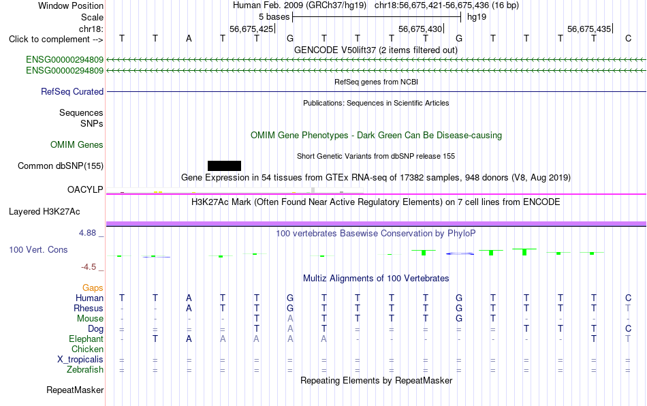This screenshot has height=406, width=647.
Task: Click the OMIM Genes track label
Action: tap(77, 145)
